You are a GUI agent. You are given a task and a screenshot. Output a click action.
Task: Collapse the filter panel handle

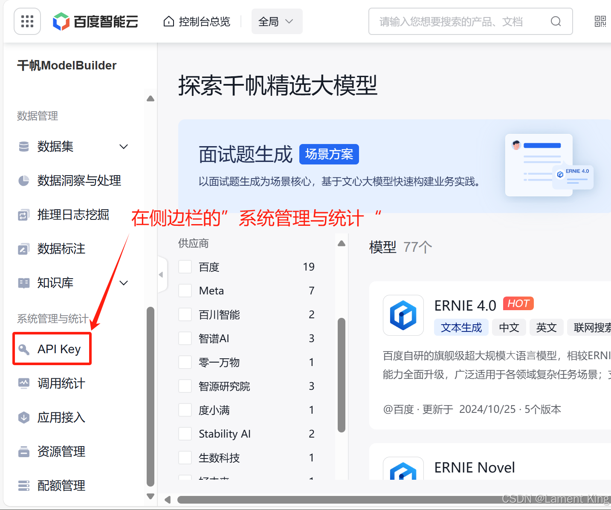tap(162, 275)
